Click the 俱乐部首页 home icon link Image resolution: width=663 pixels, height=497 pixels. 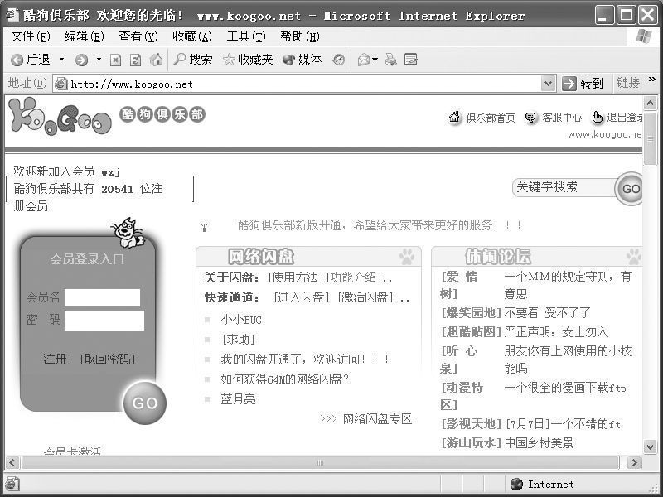482,118
